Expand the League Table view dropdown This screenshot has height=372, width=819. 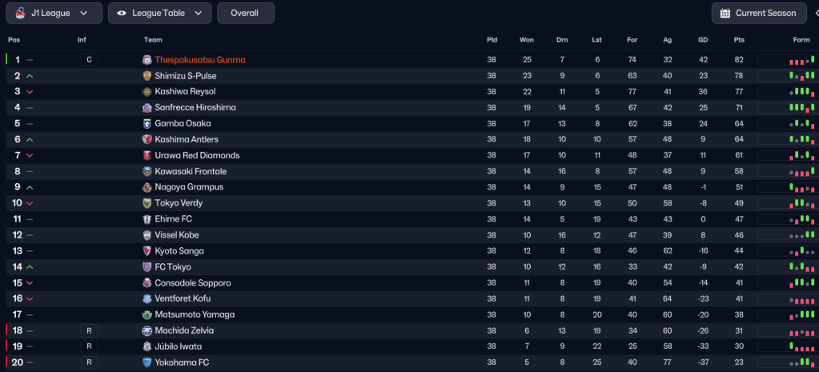pyautogui.click(x=159, y=13)
